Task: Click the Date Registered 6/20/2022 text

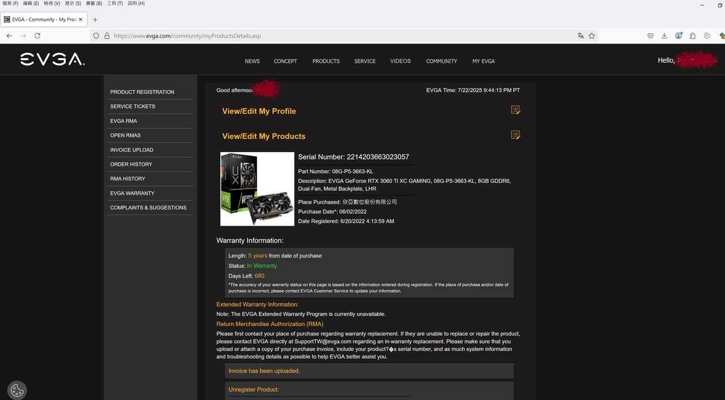Action: [x=346, y=221]
